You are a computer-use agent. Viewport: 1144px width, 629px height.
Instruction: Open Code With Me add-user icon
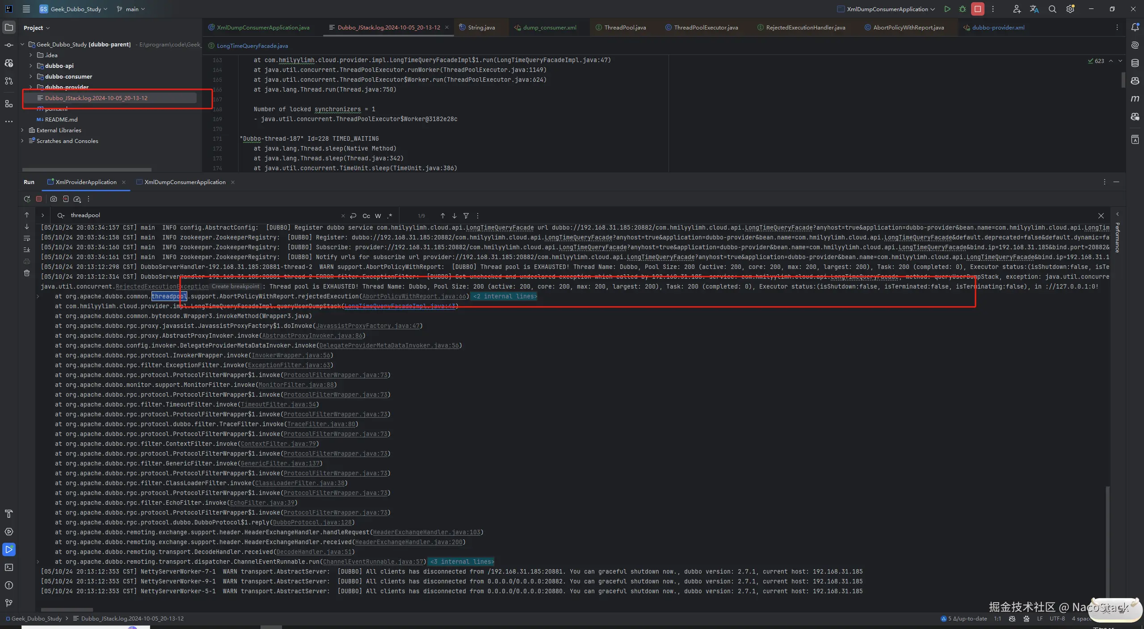[1017, 9]
